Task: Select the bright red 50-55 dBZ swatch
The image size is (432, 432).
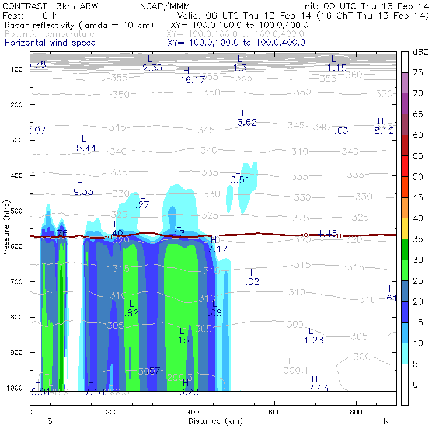Action: tap(405, 166)
